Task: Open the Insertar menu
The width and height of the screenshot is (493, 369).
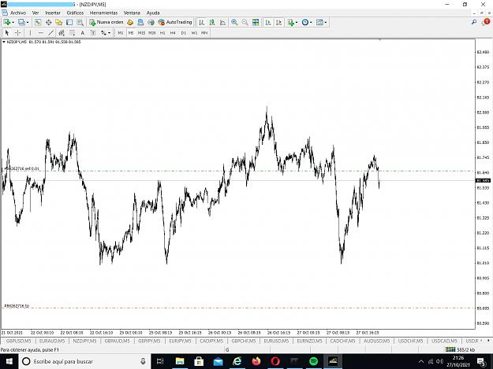Action: (53, 13)
